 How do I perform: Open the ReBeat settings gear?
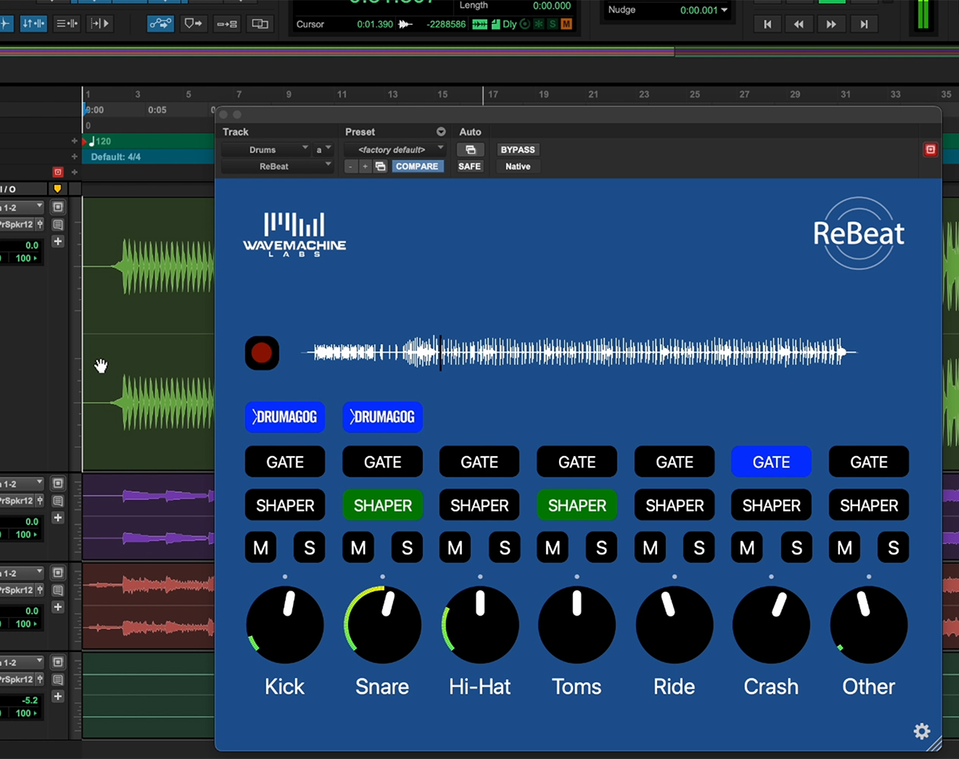921,731
